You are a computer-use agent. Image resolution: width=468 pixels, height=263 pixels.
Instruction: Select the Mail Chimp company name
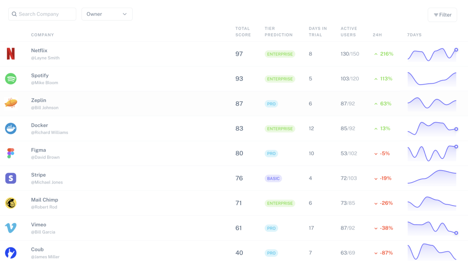45,200
